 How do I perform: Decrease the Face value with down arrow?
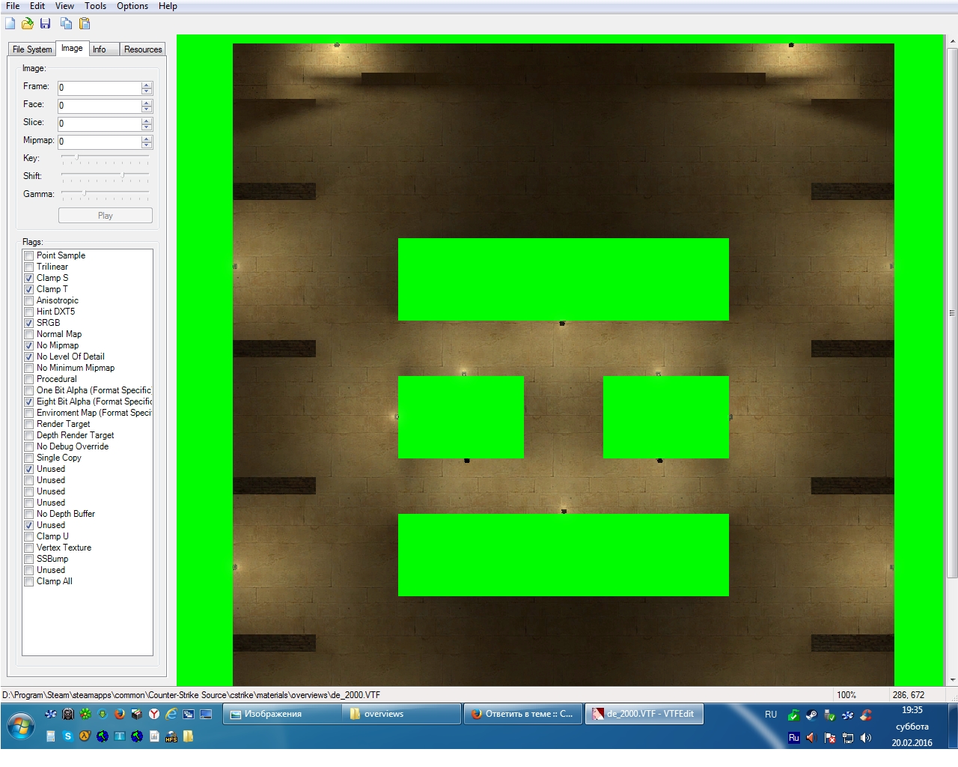tap(147, 109)
